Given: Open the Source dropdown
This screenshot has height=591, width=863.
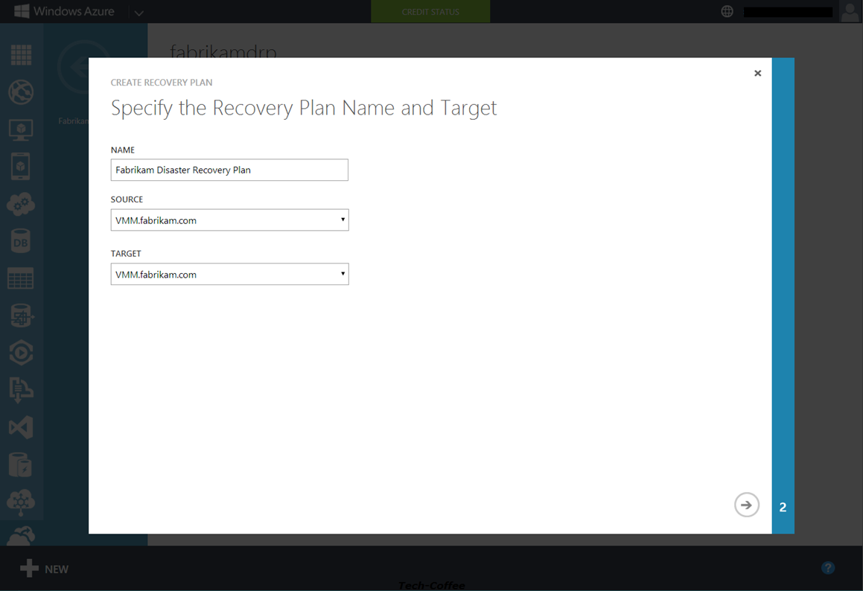Looking at the screenshot, I should click(229, 220).
